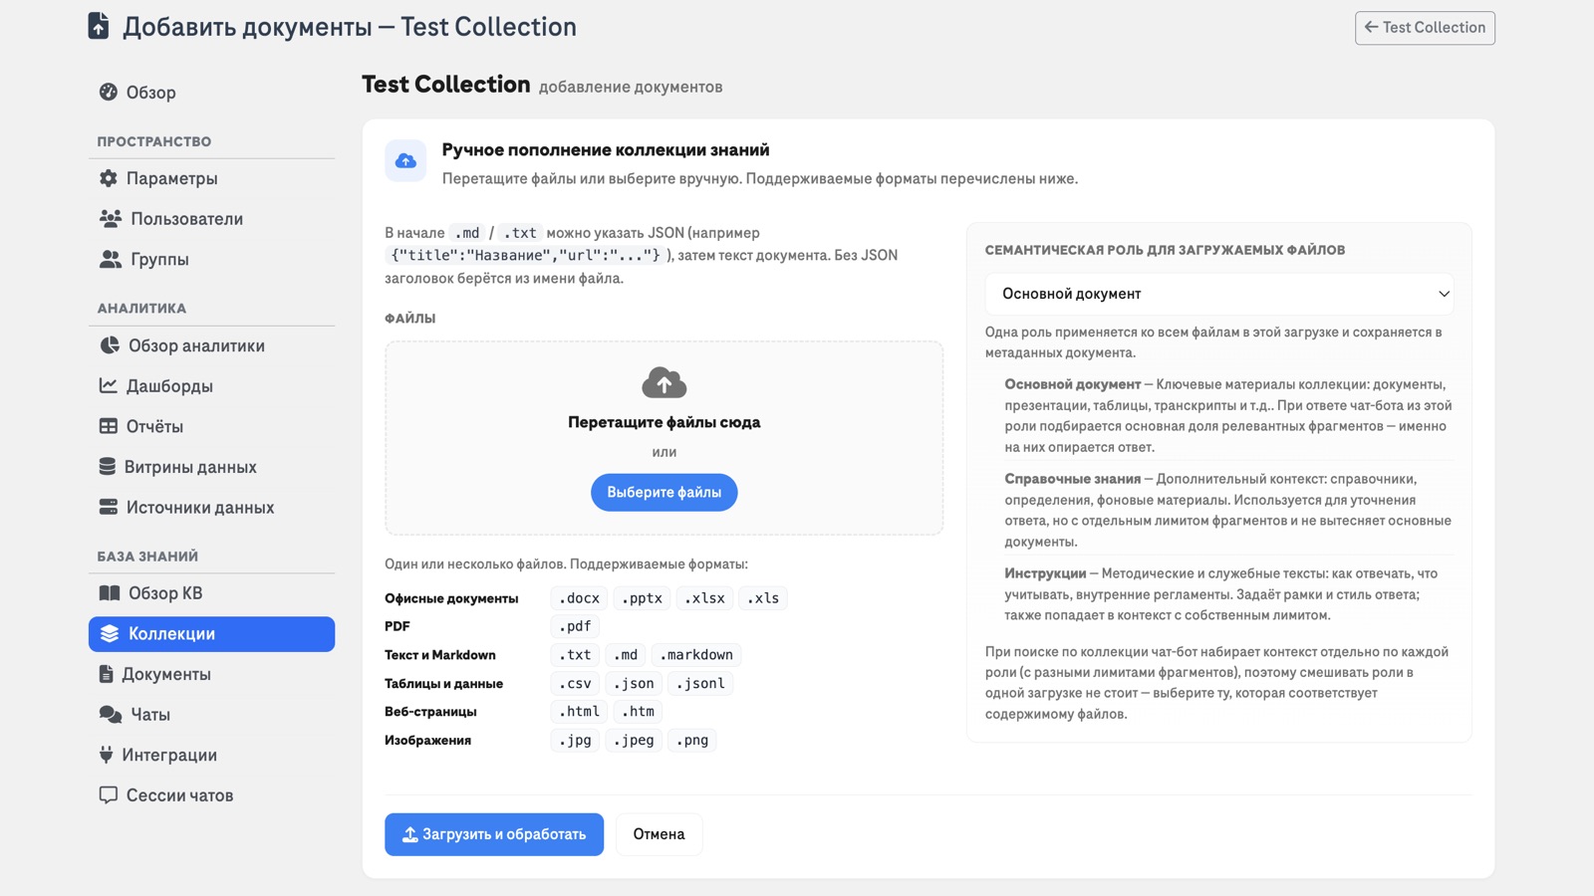Click the .xls format tag
This screenshot has width=1594, height=896.
[x=763, y=598]
